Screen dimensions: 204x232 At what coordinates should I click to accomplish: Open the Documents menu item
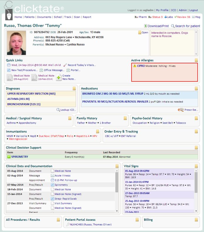pos(44,17)
